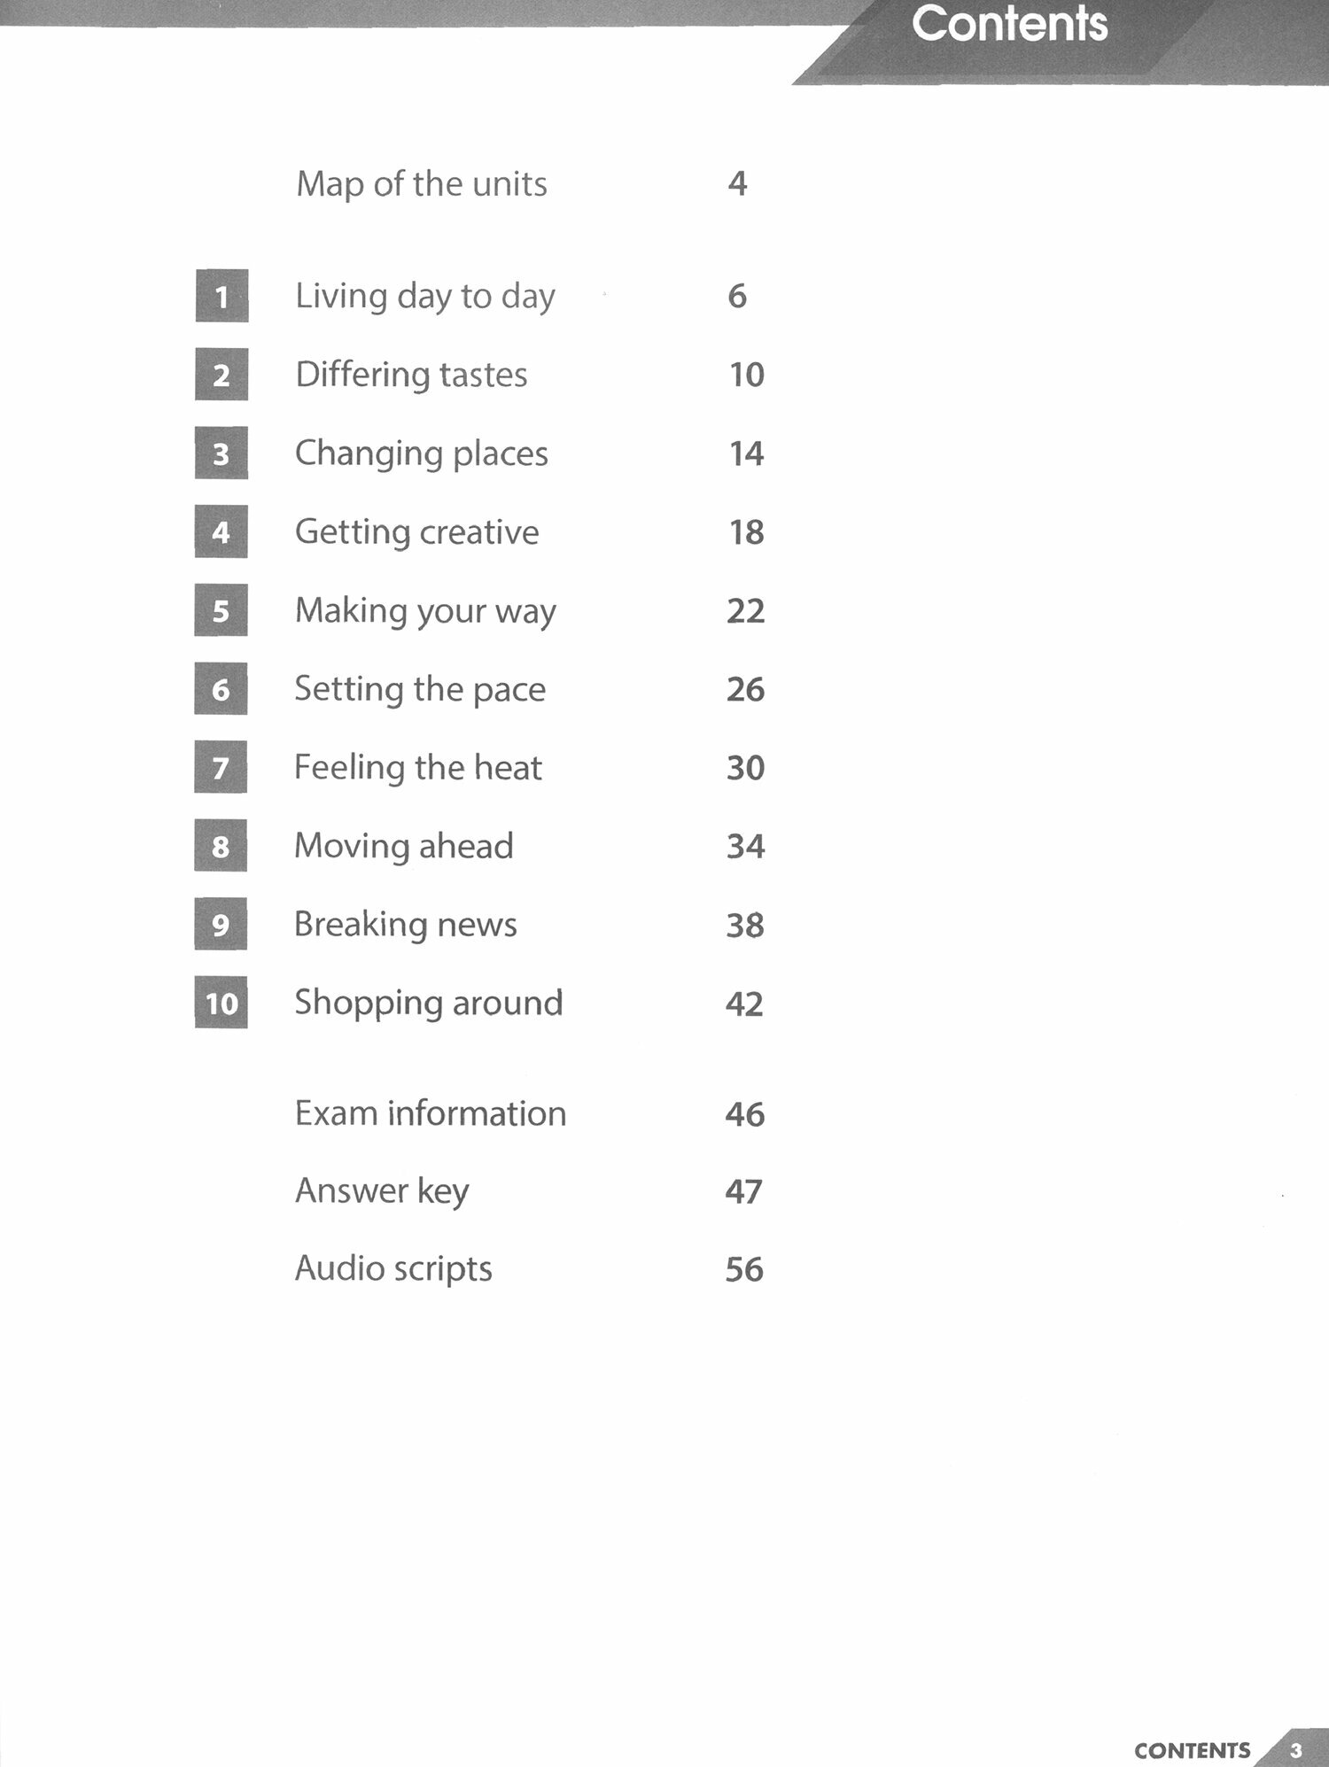Open Feeling the heat unit
The image size is (1329, 1767).
click(x=417, y=767)
